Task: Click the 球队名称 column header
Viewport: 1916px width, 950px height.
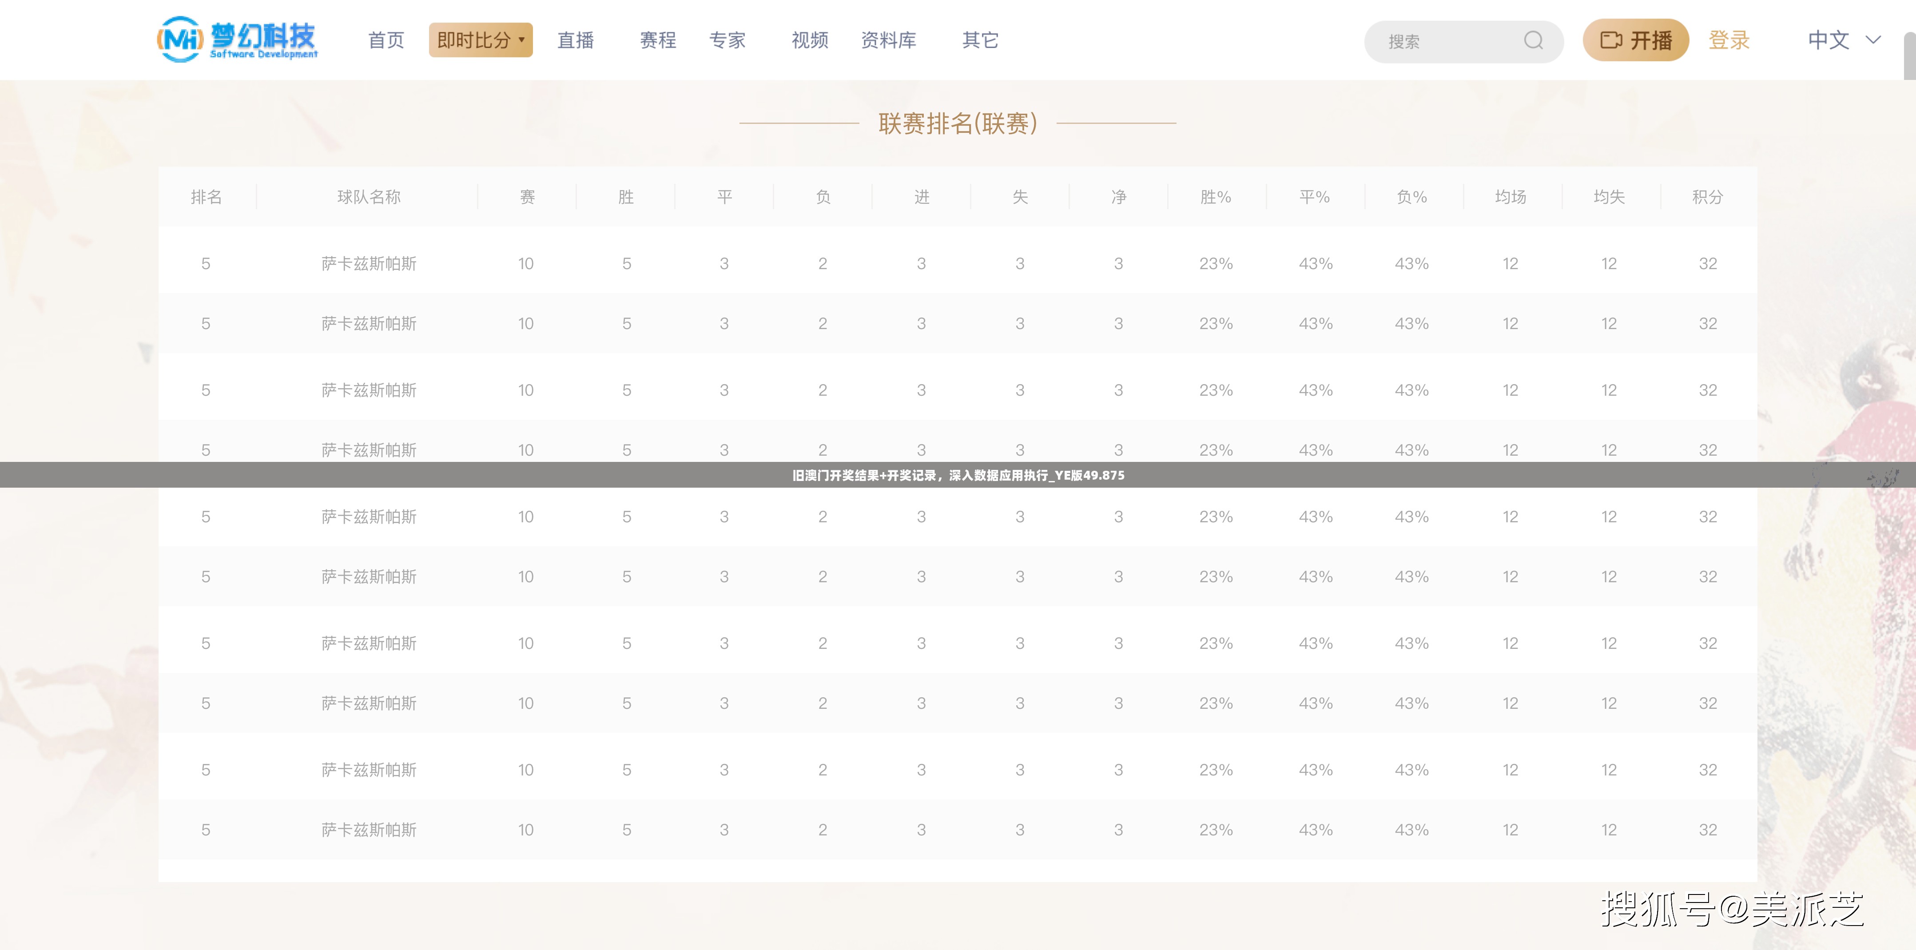Action: (x=369, y=197)
